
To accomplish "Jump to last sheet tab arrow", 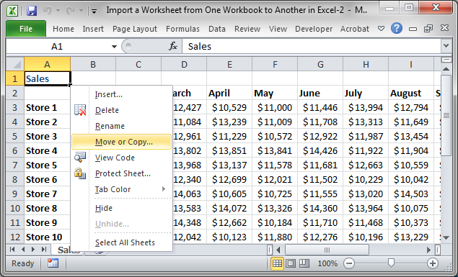I will 44,250.
